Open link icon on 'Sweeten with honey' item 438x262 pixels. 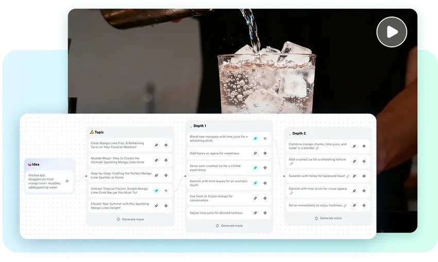tap(348, 176)
